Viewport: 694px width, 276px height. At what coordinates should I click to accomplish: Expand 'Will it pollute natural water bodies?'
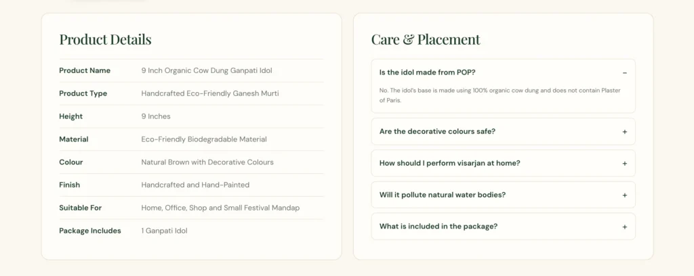click(504, 195)
